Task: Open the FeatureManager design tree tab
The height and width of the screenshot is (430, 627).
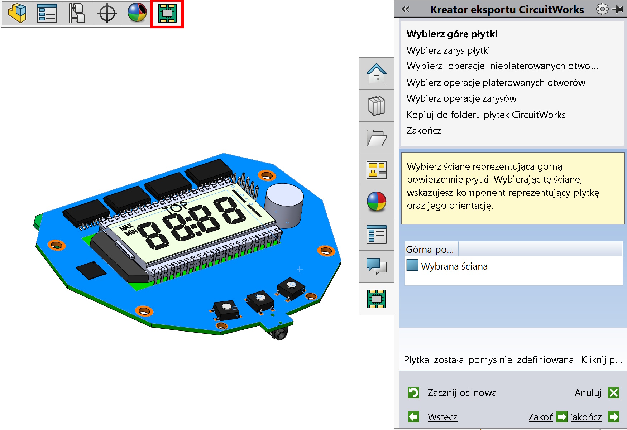Action: coord(17,13)
